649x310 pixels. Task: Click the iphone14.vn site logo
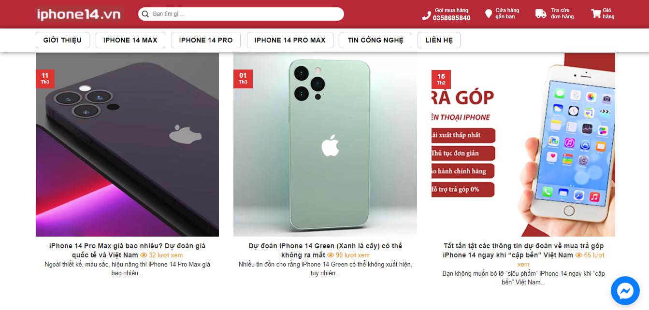click(80, 14)
